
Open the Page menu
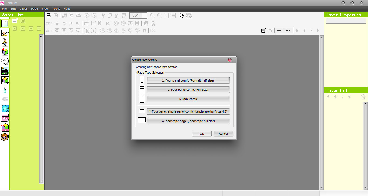34,8
